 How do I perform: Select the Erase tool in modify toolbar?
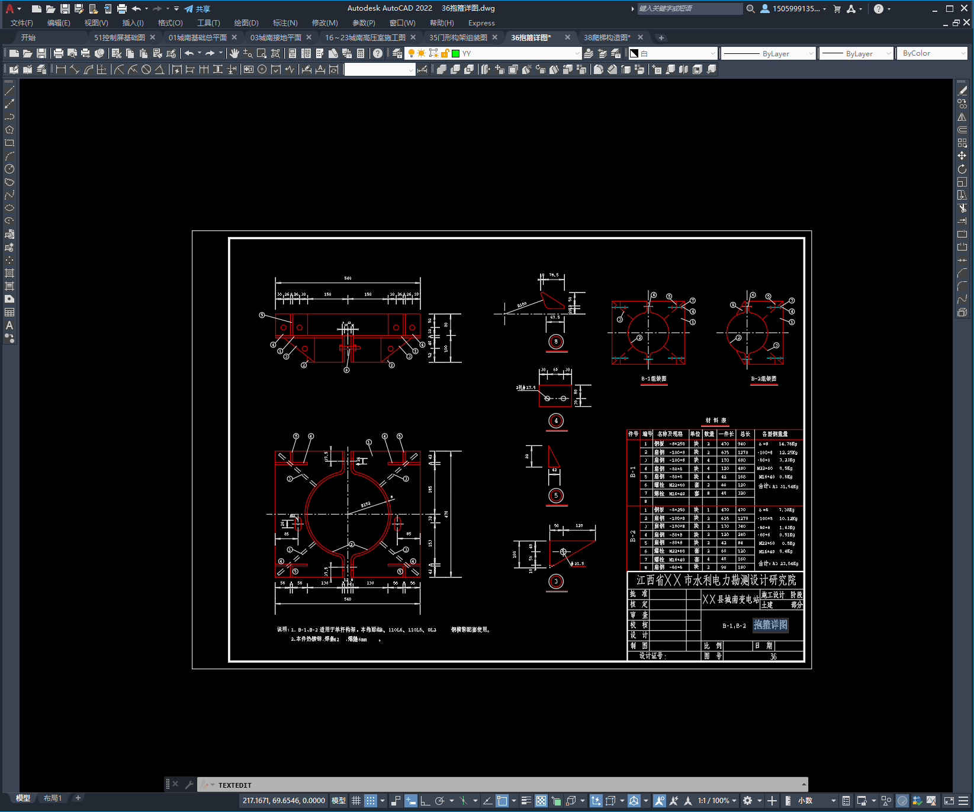point(962,91)
